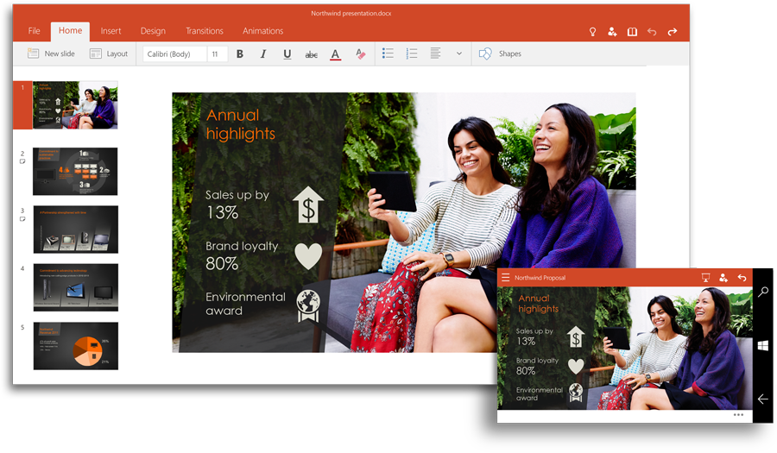Open the font size 11 box

[x=217, y=53]
